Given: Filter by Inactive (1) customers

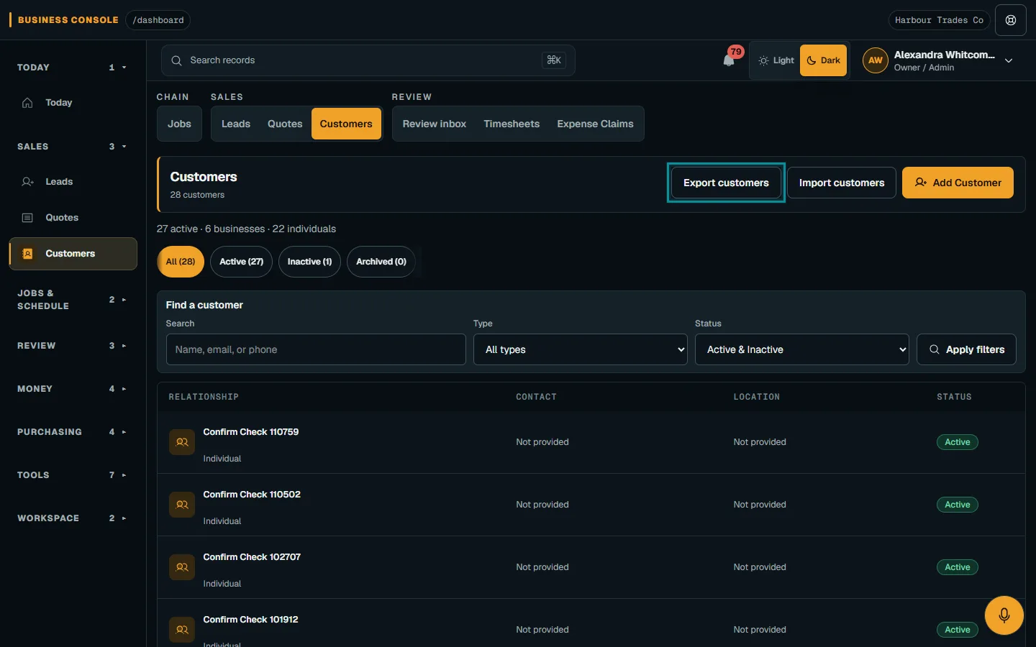Looking at the screenshot, I should click(309, 262).
